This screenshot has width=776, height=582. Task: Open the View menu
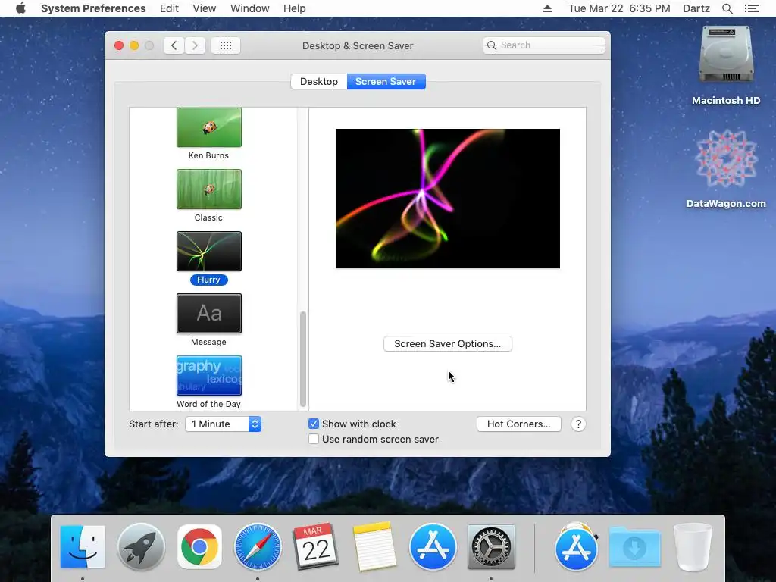(x=204, y=8)
